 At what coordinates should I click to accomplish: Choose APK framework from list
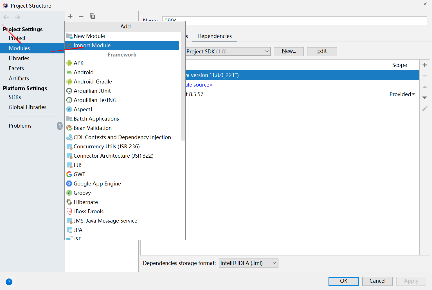coord(122,63)
